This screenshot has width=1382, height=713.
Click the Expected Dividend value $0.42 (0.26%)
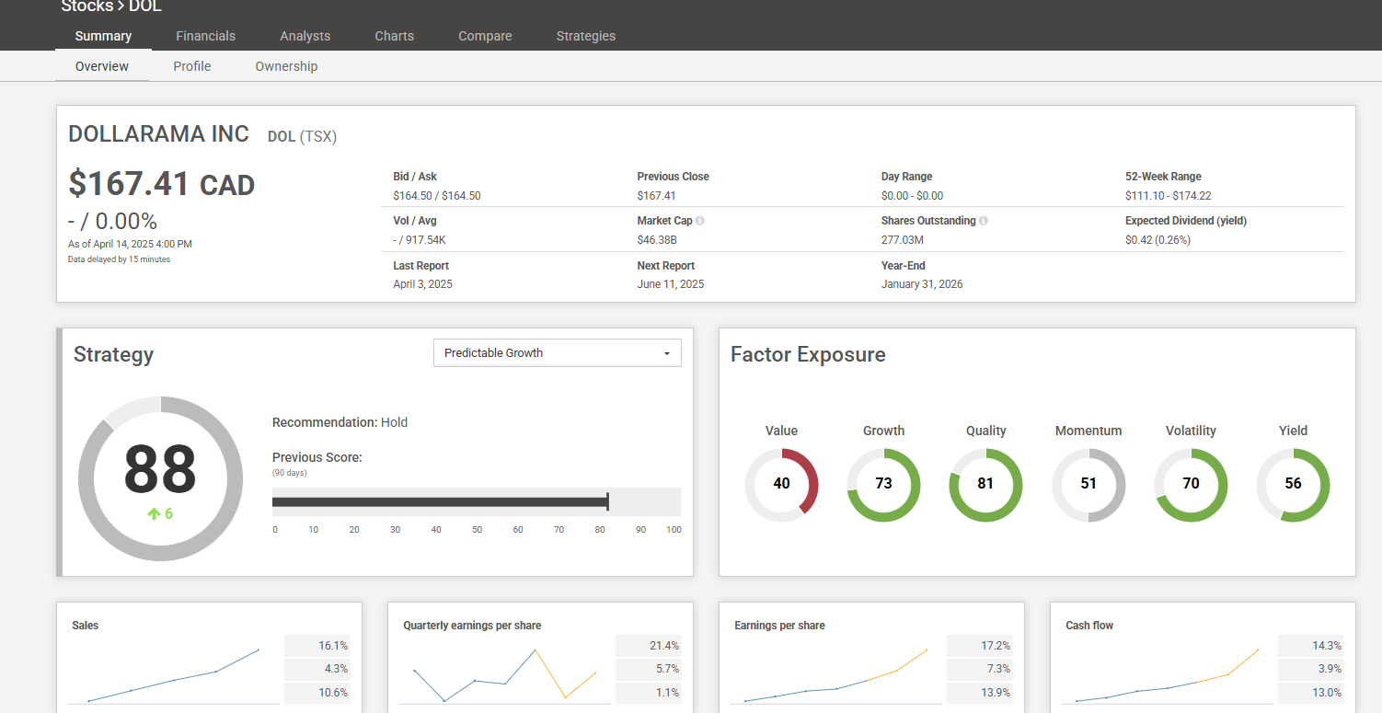click(1157, 240)
